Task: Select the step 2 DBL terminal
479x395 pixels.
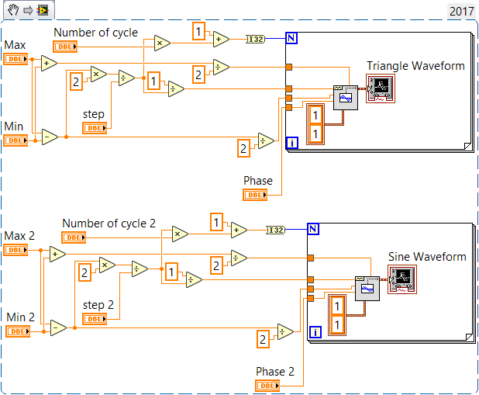Action: pyautogui.click(x=95, y=319)
